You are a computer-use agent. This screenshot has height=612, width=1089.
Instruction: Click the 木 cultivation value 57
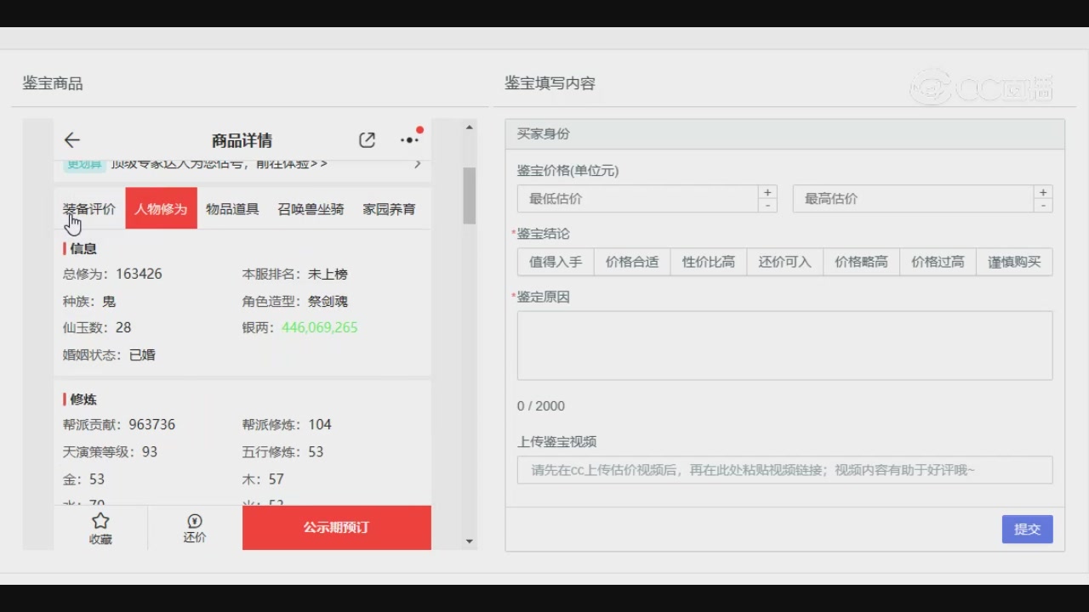[276, 479]
